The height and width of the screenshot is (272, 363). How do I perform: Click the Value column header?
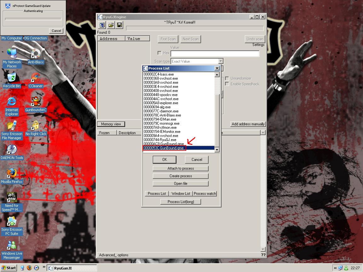[137, 39]
